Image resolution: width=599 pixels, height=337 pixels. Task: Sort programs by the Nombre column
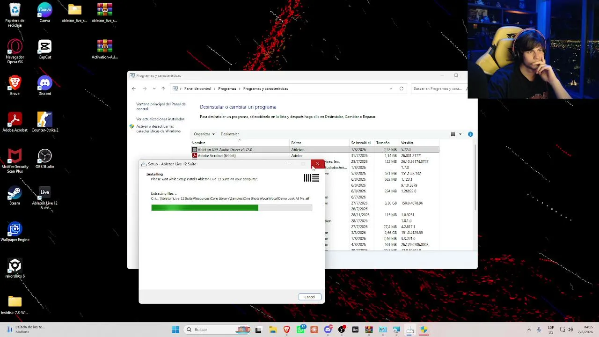tap(240, 143)
